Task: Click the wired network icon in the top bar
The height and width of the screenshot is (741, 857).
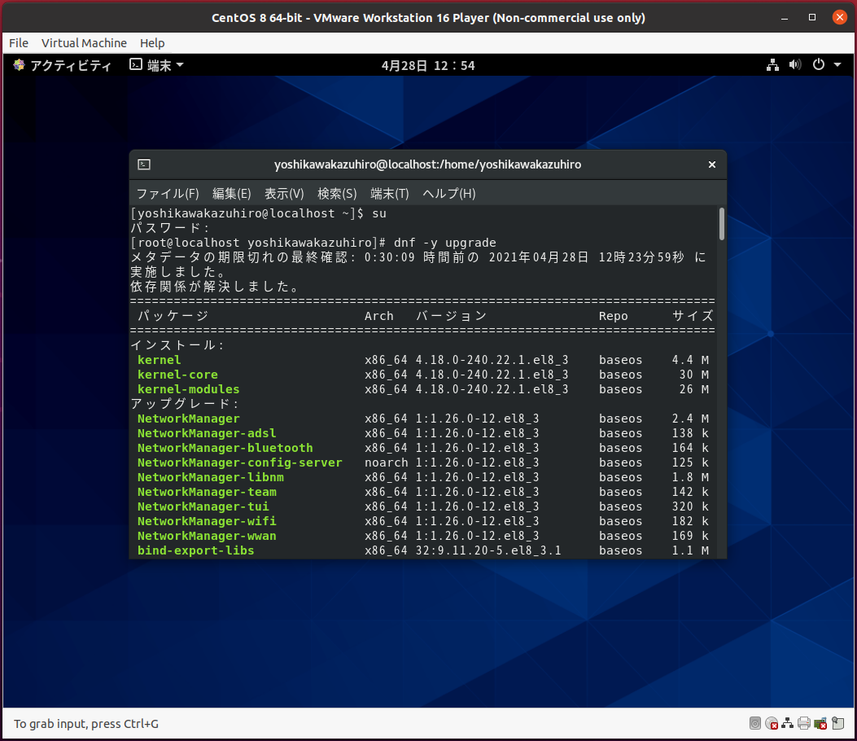Action: pos(772,65)
